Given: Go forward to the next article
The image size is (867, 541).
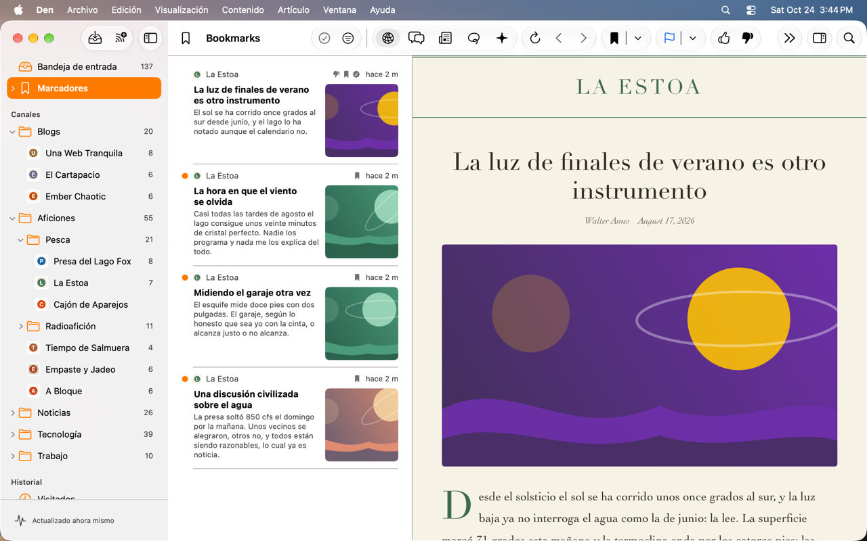Looking at the screenshot, I should point(583,39).
